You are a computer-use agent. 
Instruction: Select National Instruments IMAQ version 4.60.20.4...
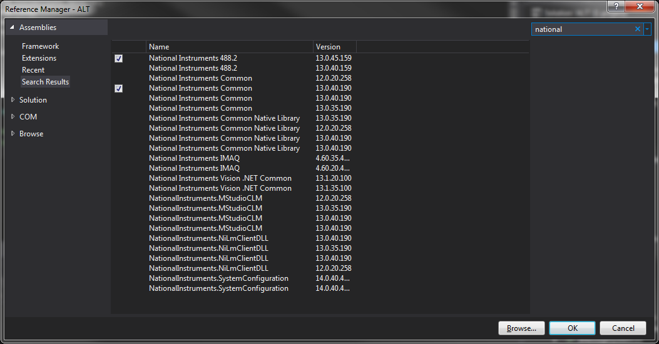tap(320, 168)
